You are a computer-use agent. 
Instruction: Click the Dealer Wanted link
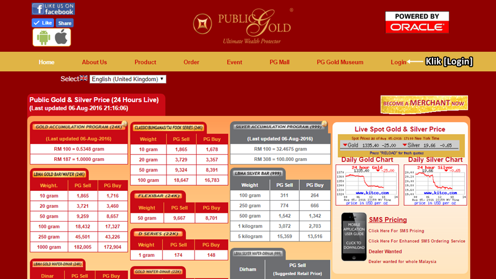pyautogui.click(x=385, y=251)
